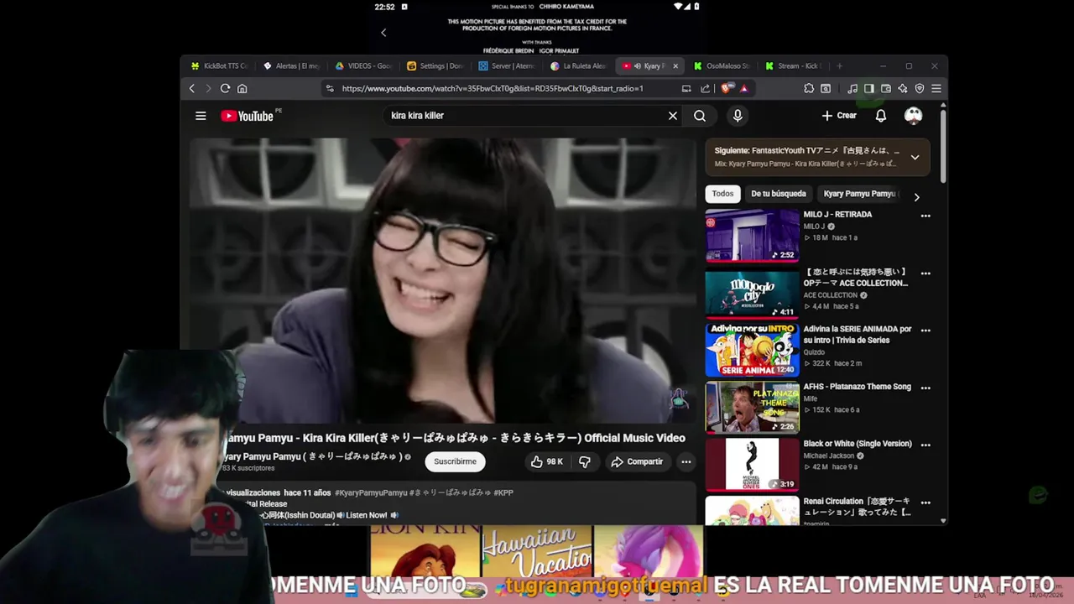This screenshot has height=604, width=1074.
Task: Select Kyary Pamyu Pamyu filter chip
Action: [859, 194]
